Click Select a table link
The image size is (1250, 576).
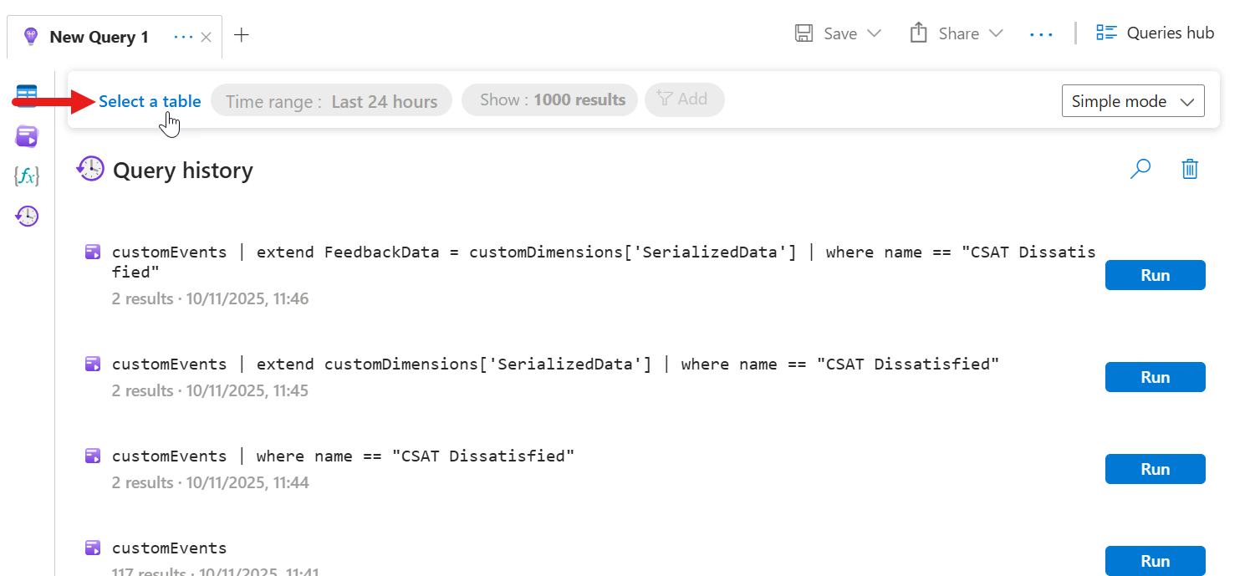tap(150, 101)
